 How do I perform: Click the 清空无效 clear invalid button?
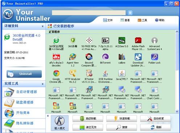point(88,127)
